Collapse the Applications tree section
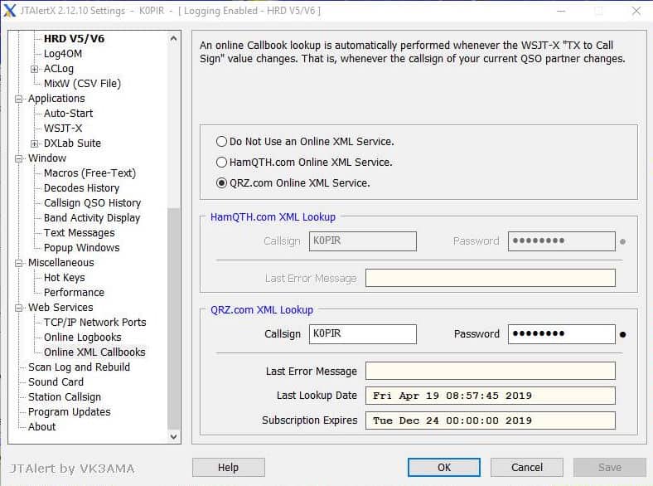The height and width of the screenshot is (486, 653). pyautogui.click(x=19, y=99)
